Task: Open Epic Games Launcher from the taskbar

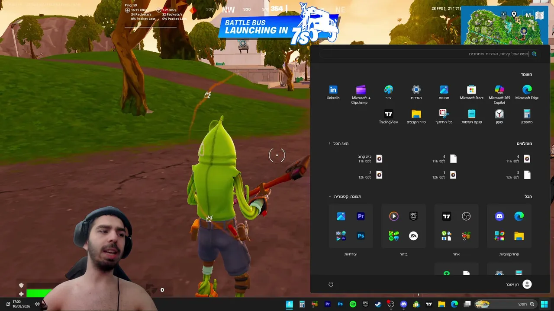Action: (x=365, y=304)
